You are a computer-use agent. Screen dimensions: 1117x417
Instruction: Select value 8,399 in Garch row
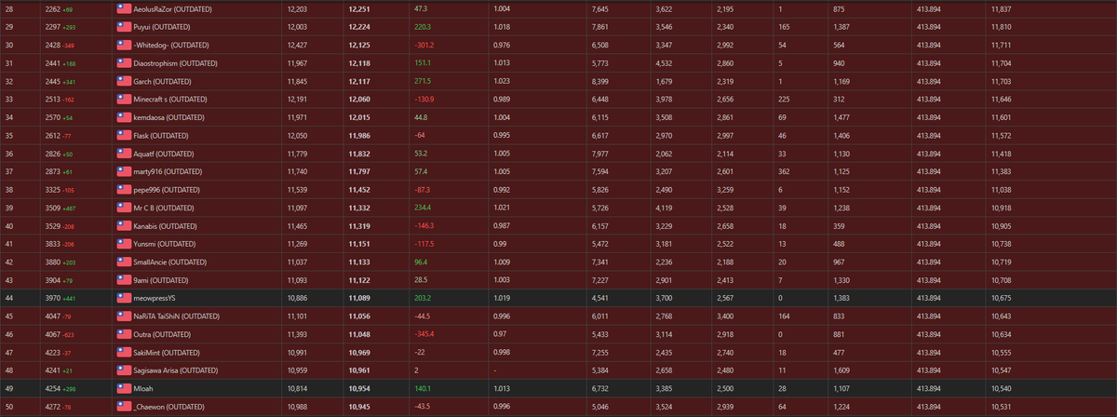tap(600, 81)
